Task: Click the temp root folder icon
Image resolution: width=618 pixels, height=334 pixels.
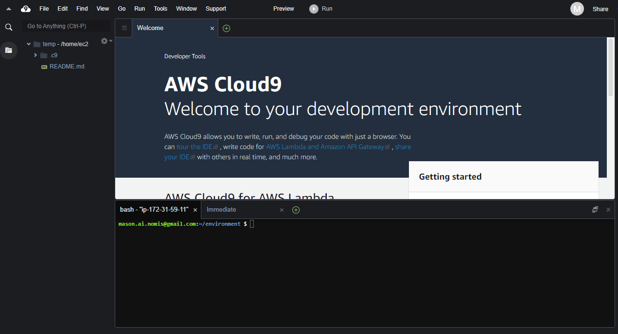Action: tap(37, 44)
